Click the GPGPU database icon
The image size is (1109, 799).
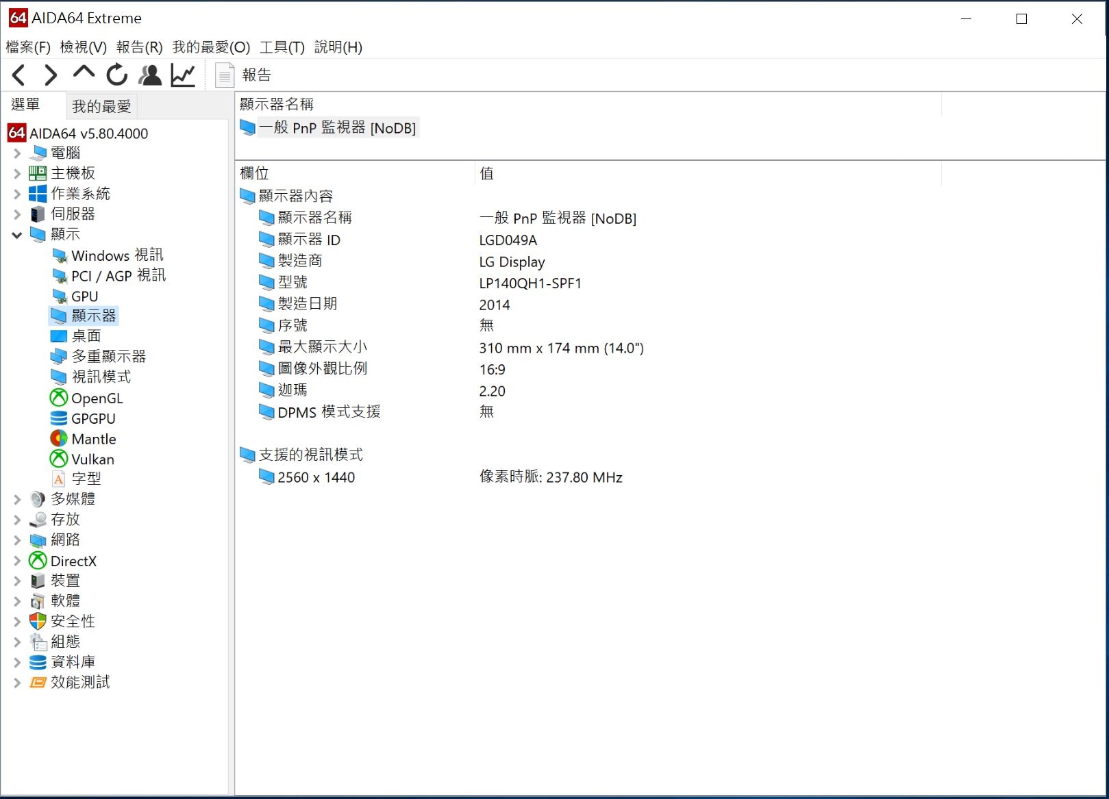pos(59,418)
